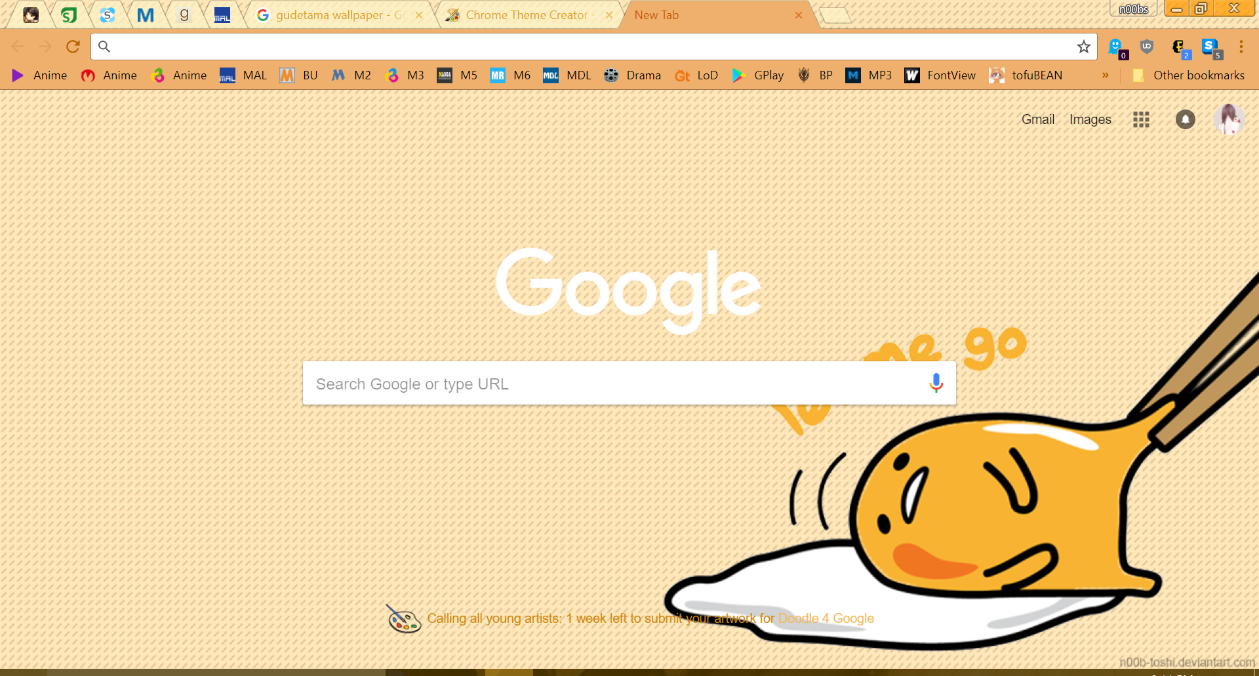
Task: Switch to the pinned Skype tab
Action: [108, 15]
